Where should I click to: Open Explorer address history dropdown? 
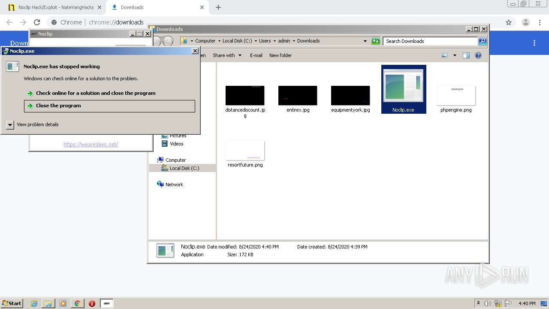pyautogui.click(x=365, y=41)
